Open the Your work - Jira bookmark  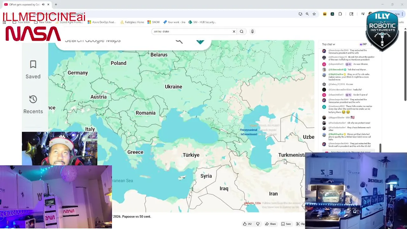tap(174, 22)
